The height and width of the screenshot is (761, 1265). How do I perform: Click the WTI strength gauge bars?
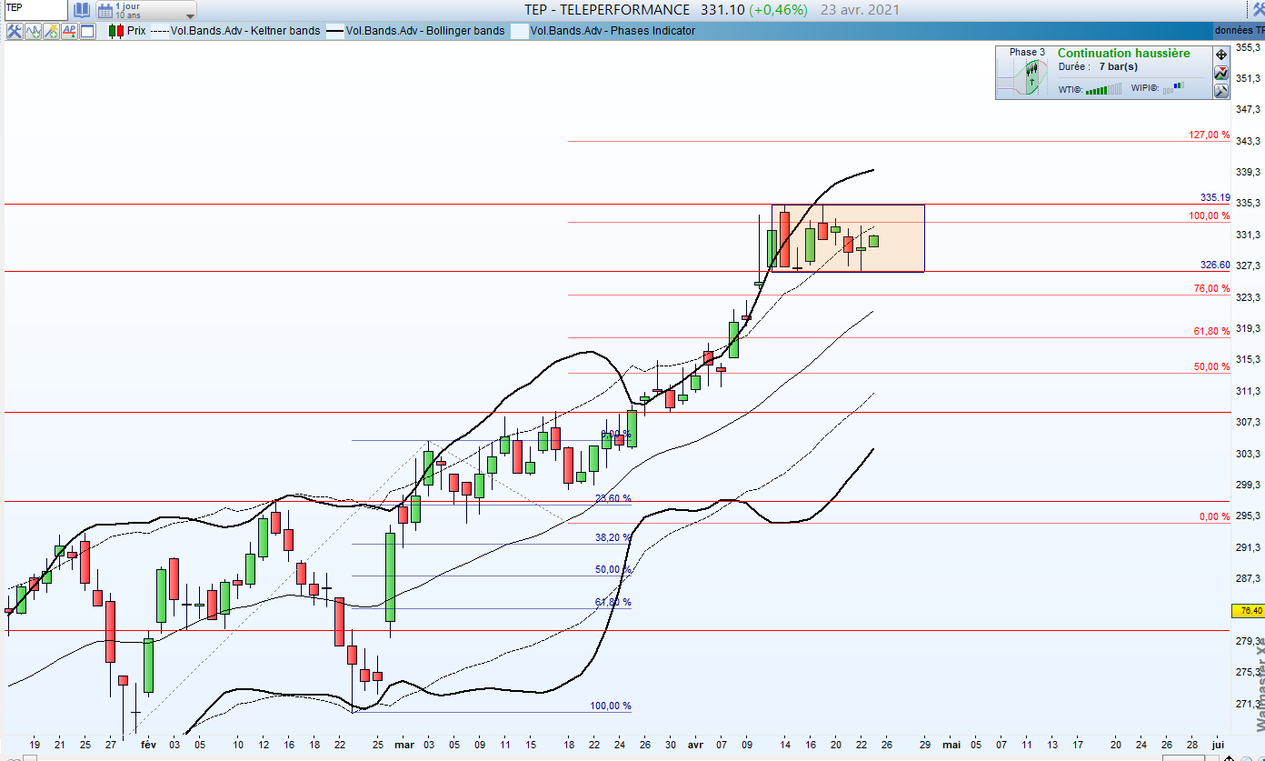tap(1103, 89)
